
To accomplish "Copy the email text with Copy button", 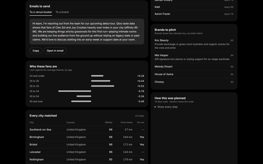I will pos(36,51).
